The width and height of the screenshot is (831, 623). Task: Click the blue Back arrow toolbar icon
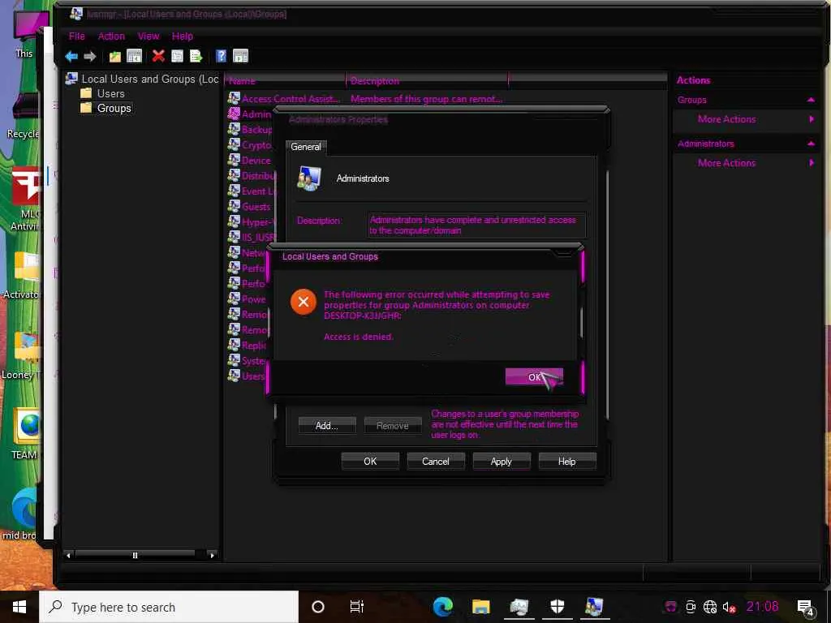click(x=71, y=56)
